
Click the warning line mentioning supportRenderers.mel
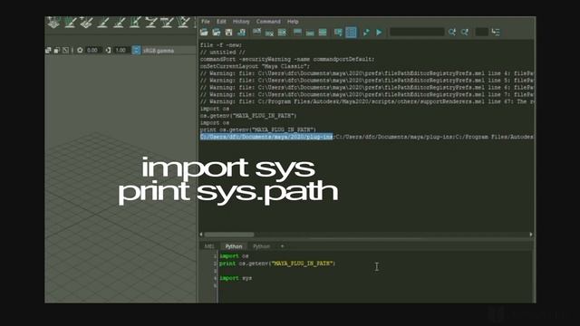pos(366,101)
